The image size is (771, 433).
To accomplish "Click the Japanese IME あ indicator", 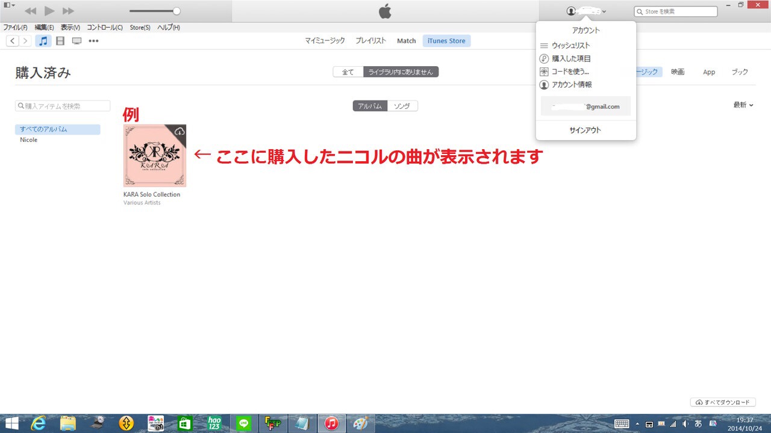I will [698, 424].
